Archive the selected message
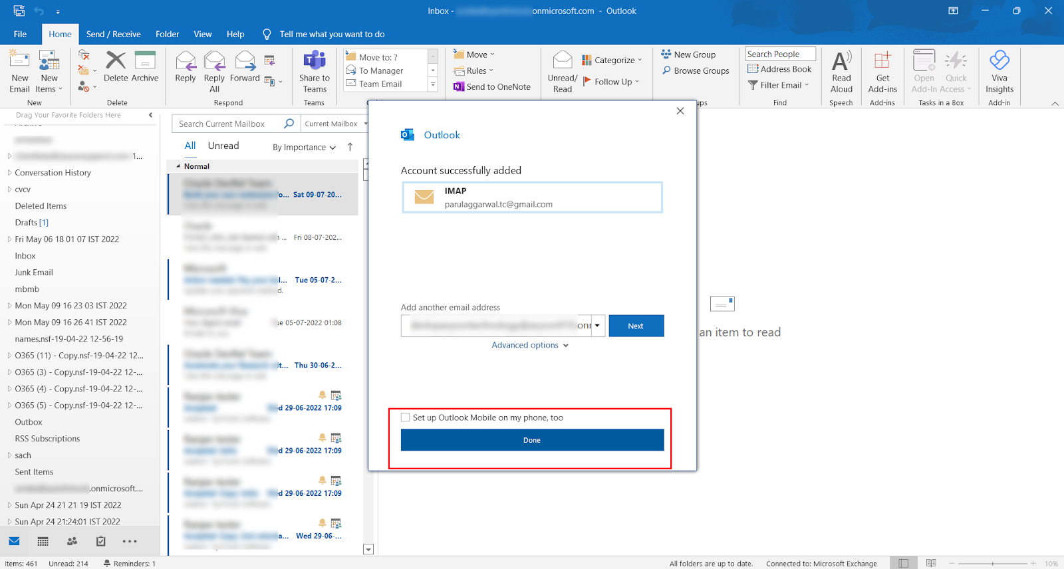Image resolution: width=1064 pixels, height=569 pixels. tap(145, 66)
